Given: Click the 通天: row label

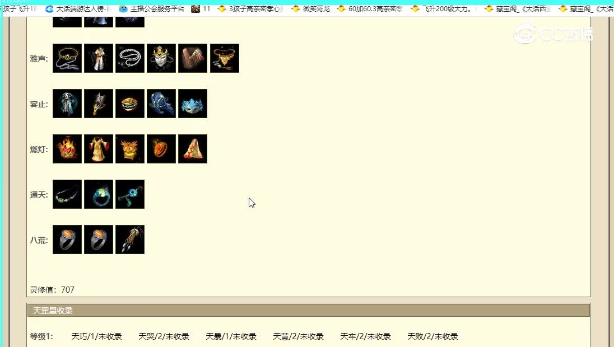Looking at the screenshot, I should pyautogui.click(x=39, y=195).
